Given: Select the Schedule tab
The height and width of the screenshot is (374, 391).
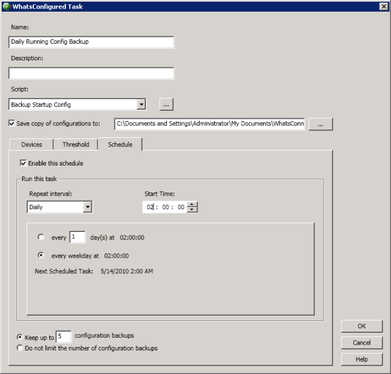Looking at the screenshot, I should pos(120,145).
